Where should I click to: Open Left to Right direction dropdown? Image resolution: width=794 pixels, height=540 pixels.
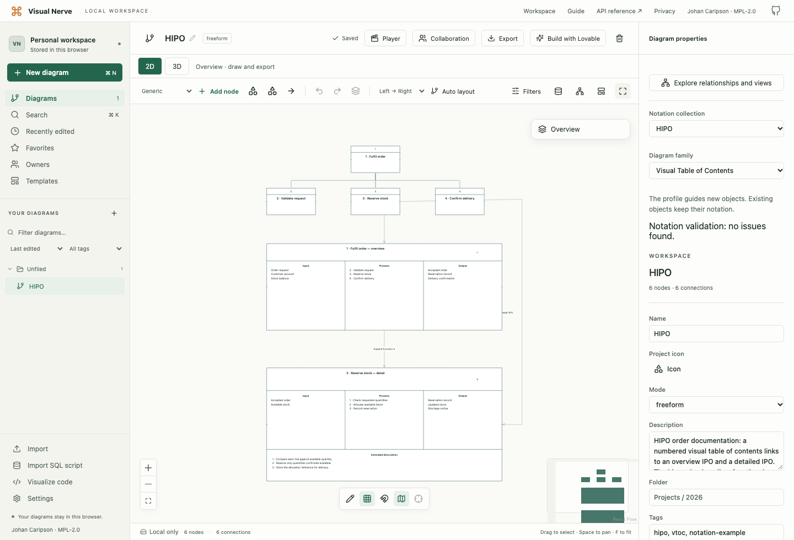click(401, 91)
